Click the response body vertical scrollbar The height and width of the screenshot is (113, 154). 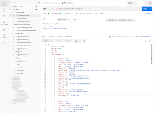pos(152,54)
